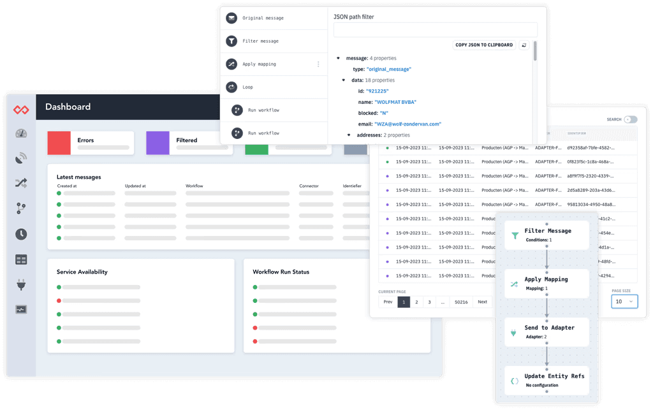Click the icon of the second Run workflow
This screenshot has width=653, height=410.
pyautogui.click(x=237, y=133)
